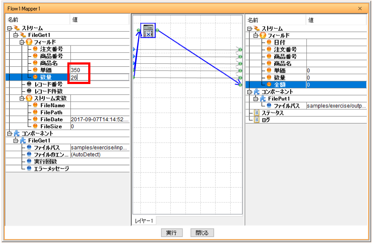Click the right stream root icon
Image resolution: width=372 pixels, height=243 pixels.
point(256,29)
